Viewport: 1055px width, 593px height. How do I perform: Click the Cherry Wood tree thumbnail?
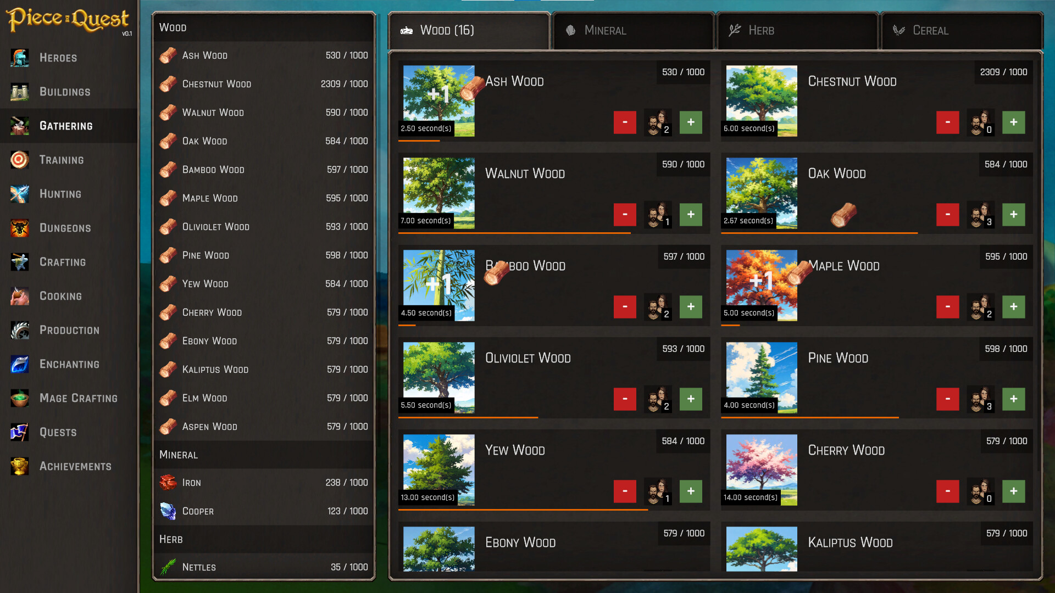[761, 469]
